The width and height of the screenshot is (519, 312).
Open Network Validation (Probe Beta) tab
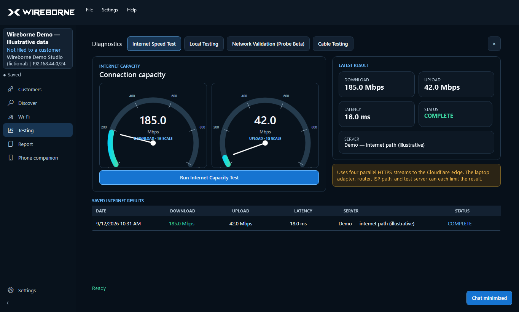268,44
